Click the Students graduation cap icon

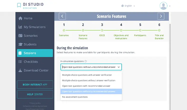tap(20, 44)
